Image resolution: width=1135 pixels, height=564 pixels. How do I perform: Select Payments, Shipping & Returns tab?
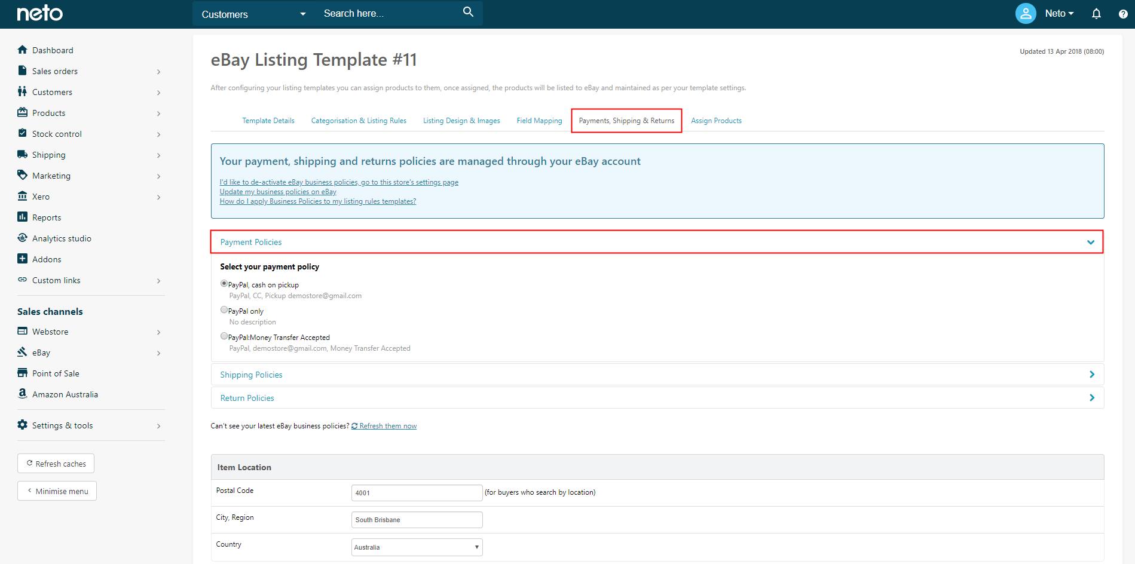coord(626,121)
